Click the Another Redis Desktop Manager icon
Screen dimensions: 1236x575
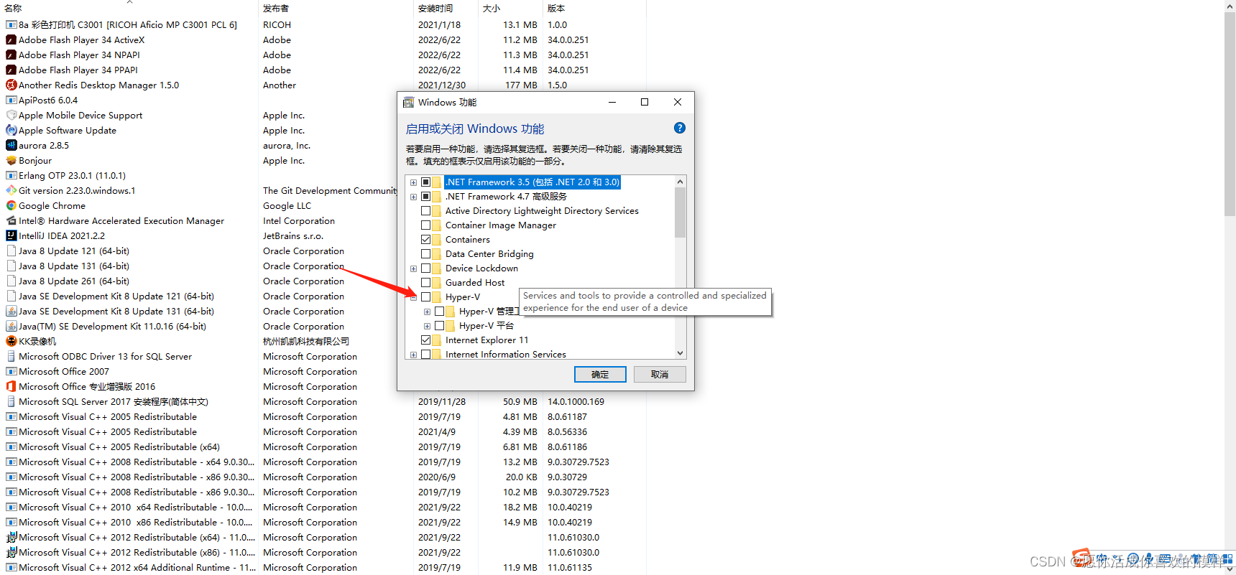click(x=11, y=85)
